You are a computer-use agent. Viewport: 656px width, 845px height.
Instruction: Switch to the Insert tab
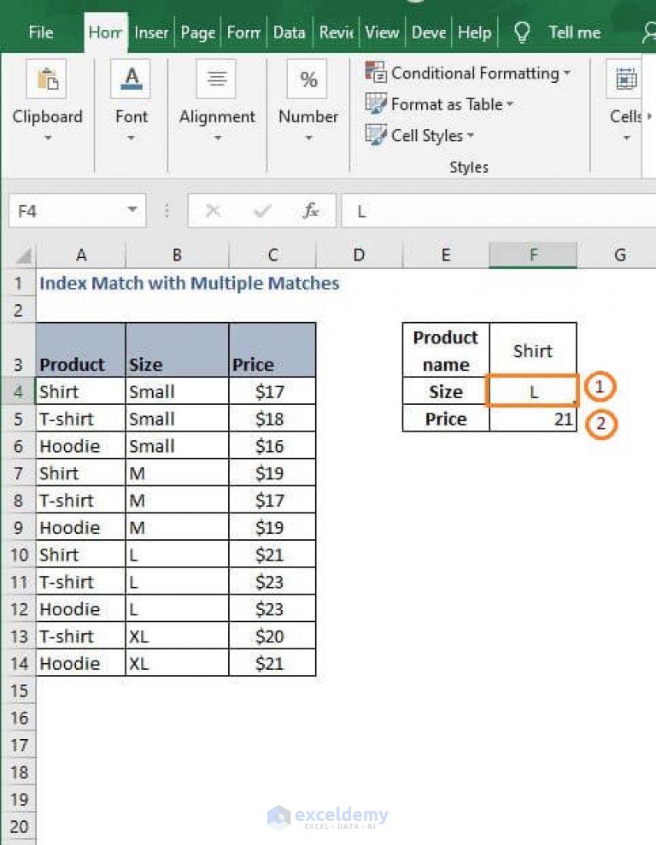(x=151, y=32)
